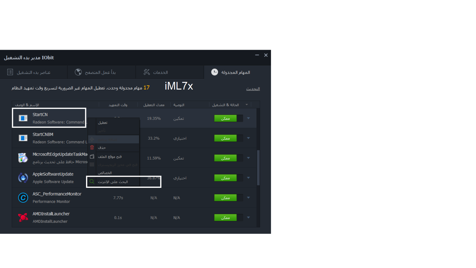Screen dimensions: 476x268
Task: Click the folder icon beside فتح موقع الملف
Action: click(x=92, y=156)
